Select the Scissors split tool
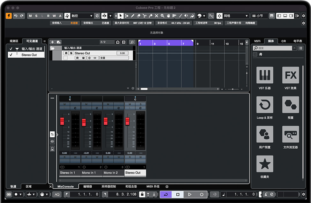 (x=144, y=16)
